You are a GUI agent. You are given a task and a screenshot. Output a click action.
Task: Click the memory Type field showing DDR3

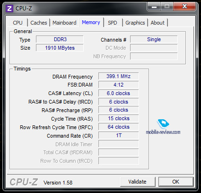click(x=60, y=39)
